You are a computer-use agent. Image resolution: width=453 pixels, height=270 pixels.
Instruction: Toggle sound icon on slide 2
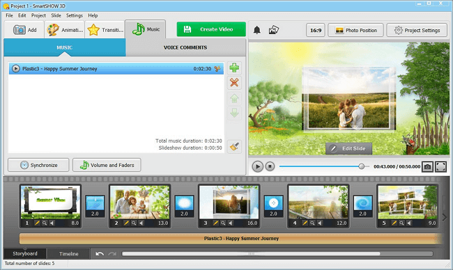pyautogui.click(x=141, y=223)
